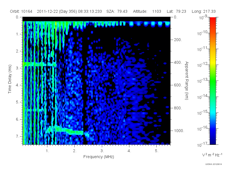Click the V² m⁻² Hz⁻¹ units label

pos(212,155)
